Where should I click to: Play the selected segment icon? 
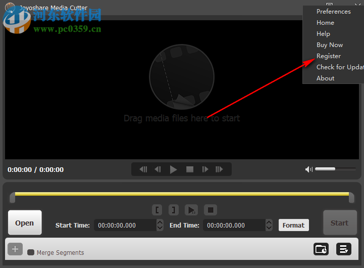[x=191, y=210]
